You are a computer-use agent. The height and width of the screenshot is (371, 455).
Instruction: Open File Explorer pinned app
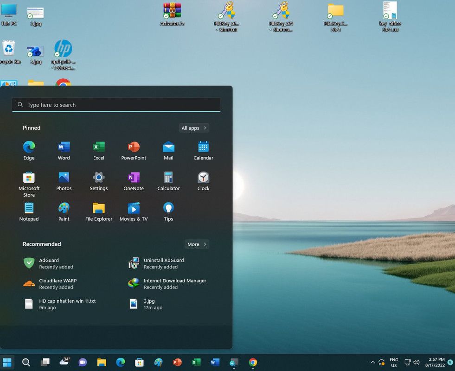click(99, 212)
